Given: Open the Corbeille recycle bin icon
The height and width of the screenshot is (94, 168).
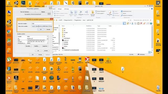Looking at the screenshot, I should [x=158, y=88].
